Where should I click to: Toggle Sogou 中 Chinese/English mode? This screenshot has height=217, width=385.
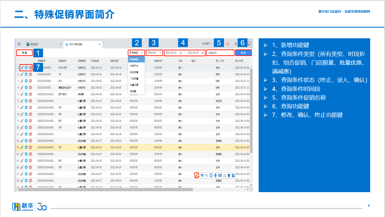202,175
